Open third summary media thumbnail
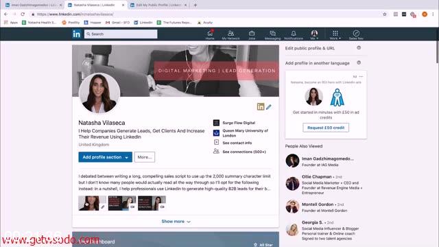This screenshot has height=247, width=439. (x=152, y=203)
